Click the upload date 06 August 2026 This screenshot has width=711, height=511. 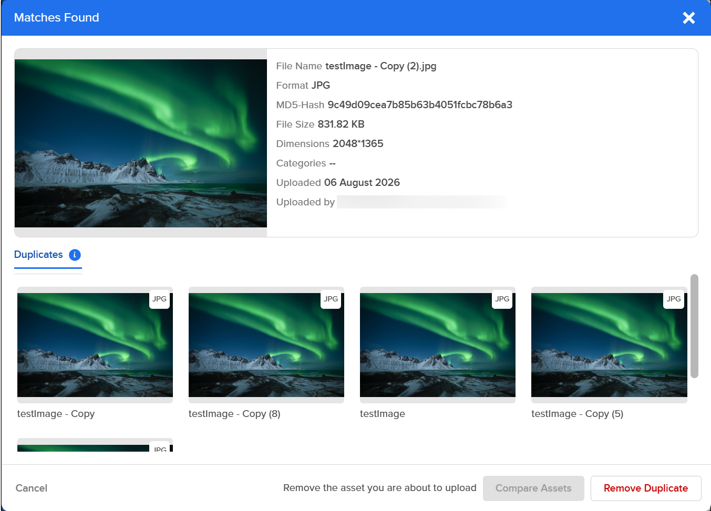pos(362,183)
